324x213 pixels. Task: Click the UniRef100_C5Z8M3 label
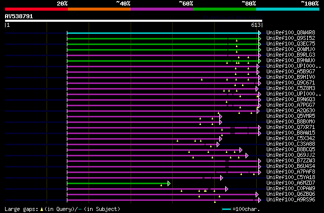click(x=291, y=89)
